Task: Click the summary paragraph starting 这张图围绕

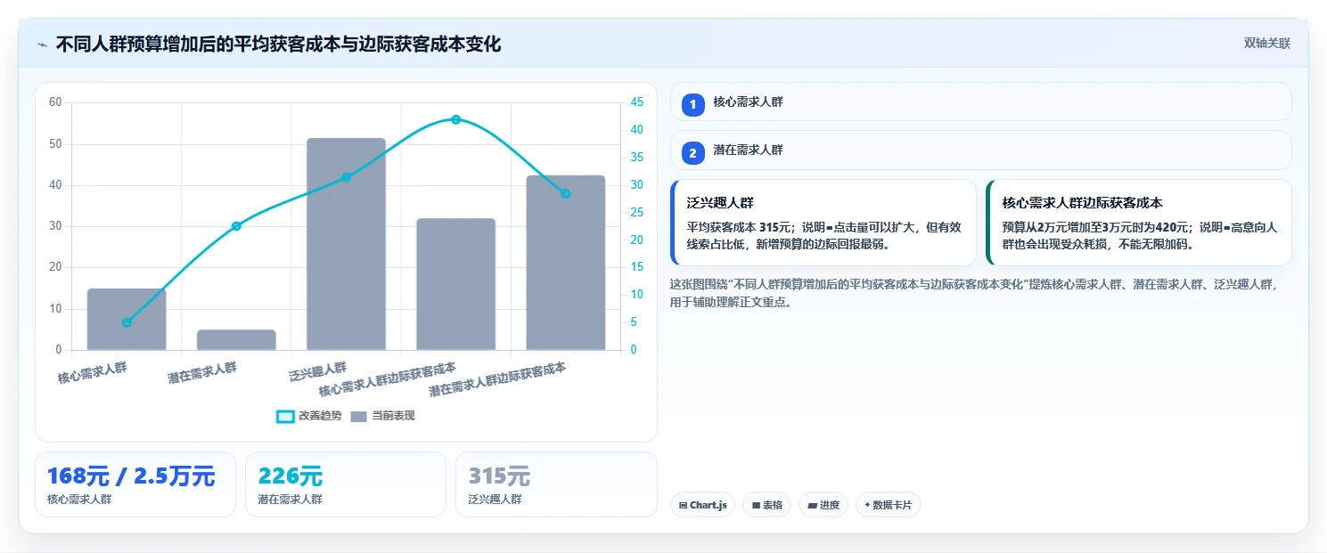Action: tap(973, 293)
